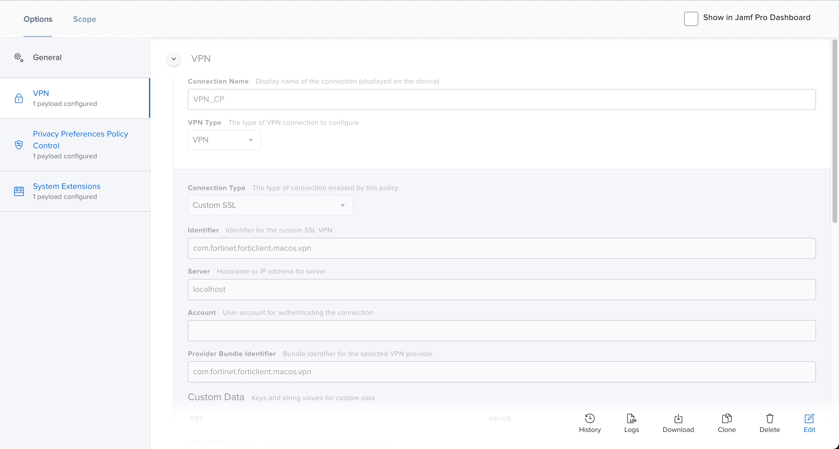
Task: Toggle Show in Jamf Pro Dashboard checkbox
Action: [x=691, y=19]
